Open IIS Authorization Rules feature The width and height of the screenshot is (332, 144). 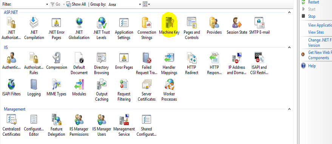[x=34, y=64]
